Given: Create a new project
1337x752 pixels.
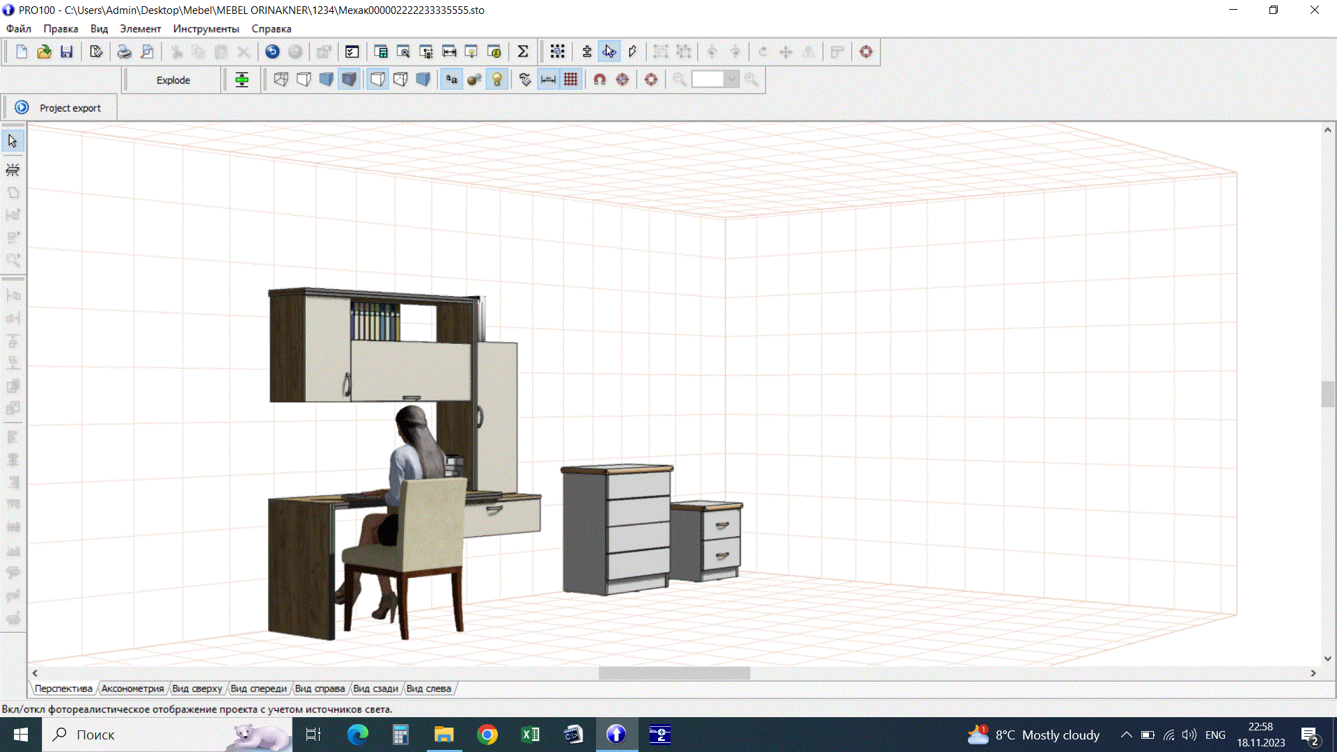Looking at the screenshot, I should point(21,52).
